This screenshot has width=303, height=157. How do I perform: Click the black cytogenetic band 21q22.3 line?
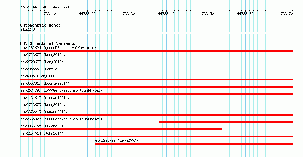pos(157,33)
